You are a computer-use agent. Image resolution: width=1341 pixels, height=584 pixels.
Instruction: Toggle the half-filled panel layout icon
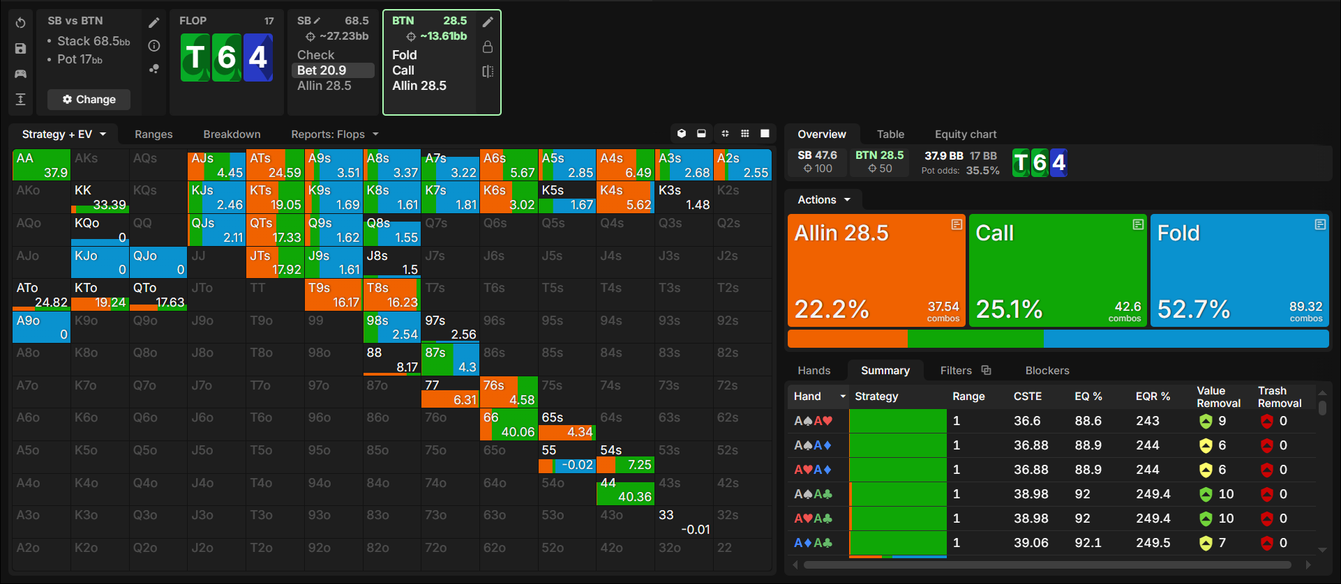click(701, 133)
